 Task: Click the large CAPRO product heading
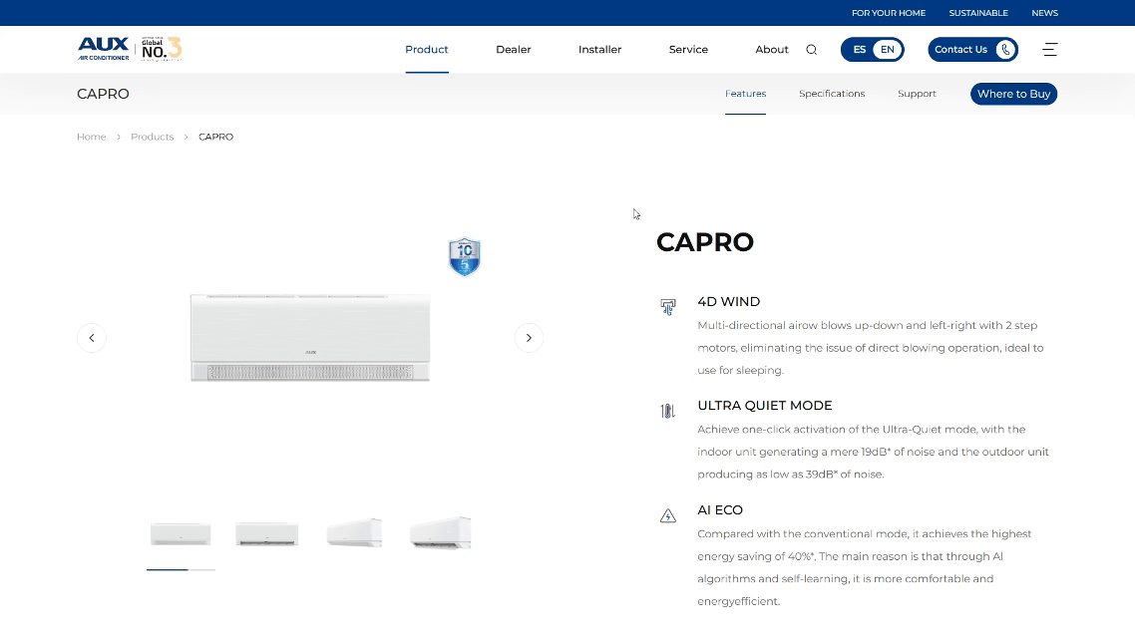pyautogui.click(x=705, y=242)
